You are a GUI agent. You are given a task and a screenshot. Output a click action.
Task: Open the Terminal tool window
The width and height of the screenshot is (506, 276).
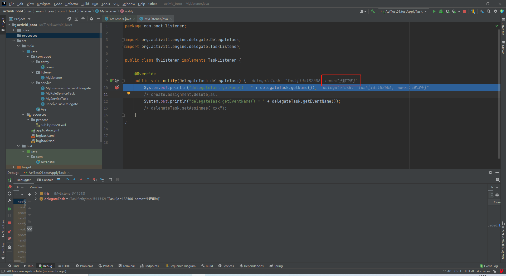click(x=126, y=266)
